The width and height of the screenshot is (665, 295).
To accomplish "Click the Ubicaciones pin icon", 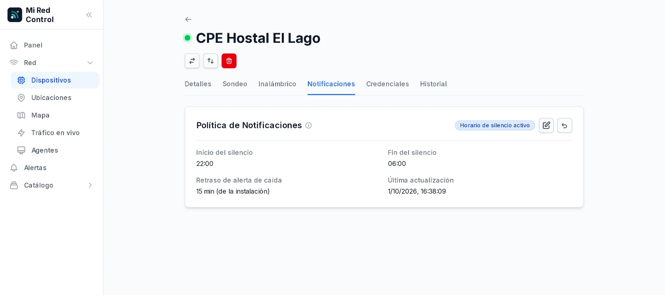I will pos(21,98).
